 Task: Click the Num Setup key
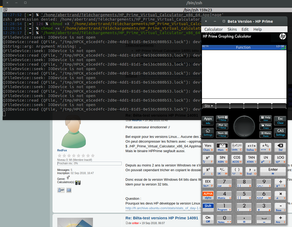[222, 134]
